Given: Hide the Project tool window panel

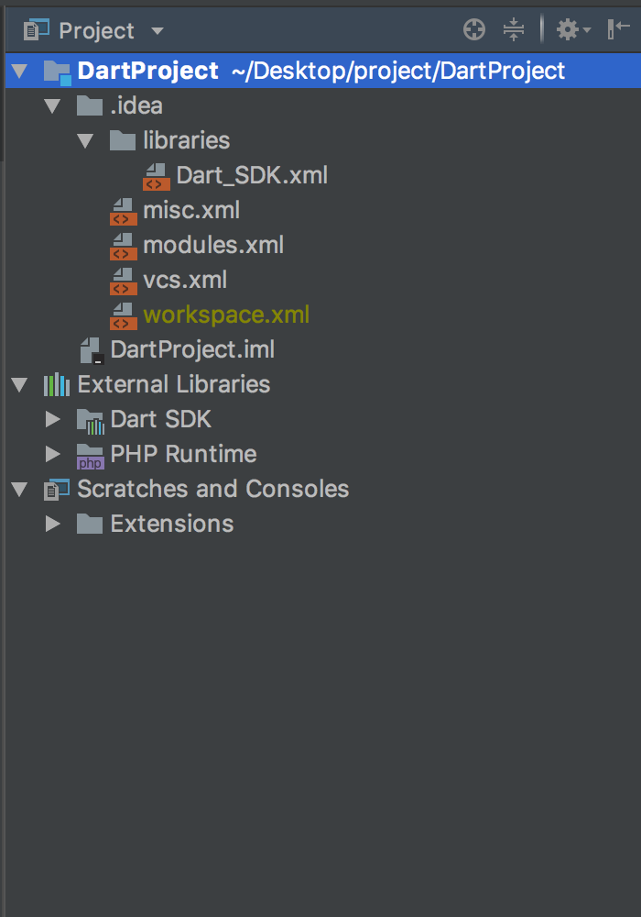Looking at the screenshot, I should pos(618,30).
